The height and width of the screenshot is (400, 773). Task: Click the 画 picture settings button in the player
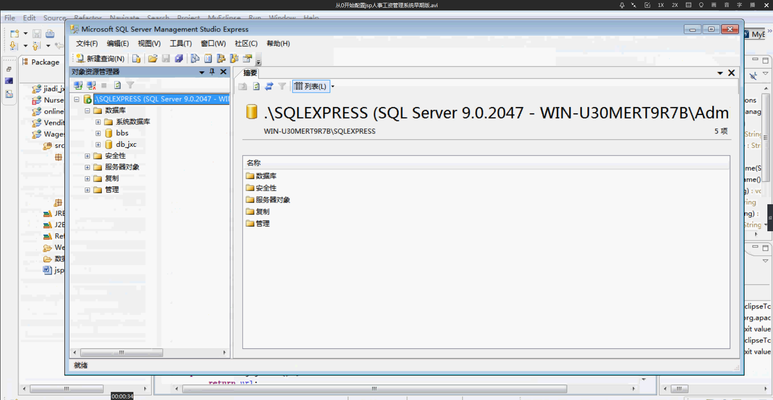(714, 5)
